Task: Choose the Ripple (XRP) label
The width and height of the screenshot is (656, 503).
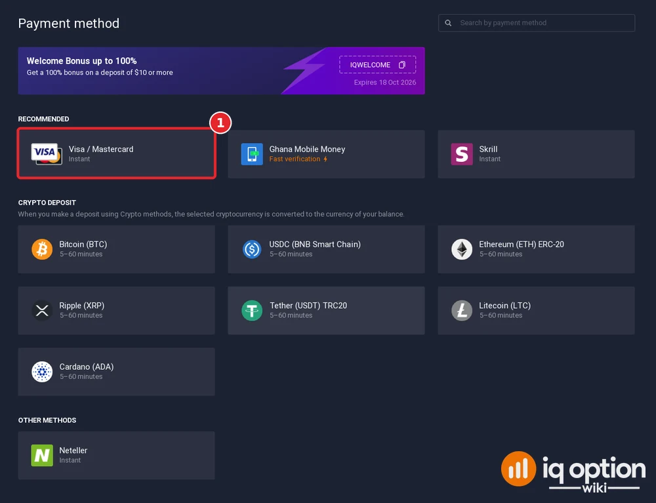Action: point(81,306)
